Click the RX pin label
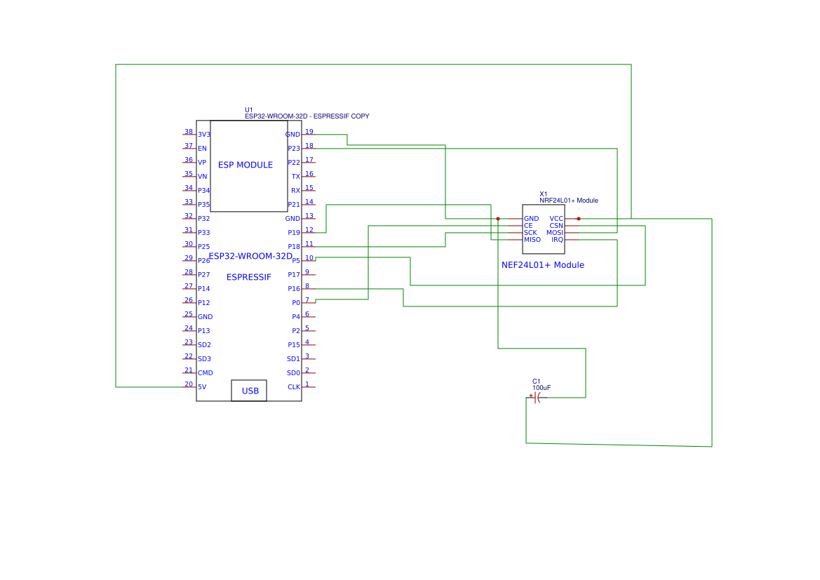820x580 pixels. [295, 191]
